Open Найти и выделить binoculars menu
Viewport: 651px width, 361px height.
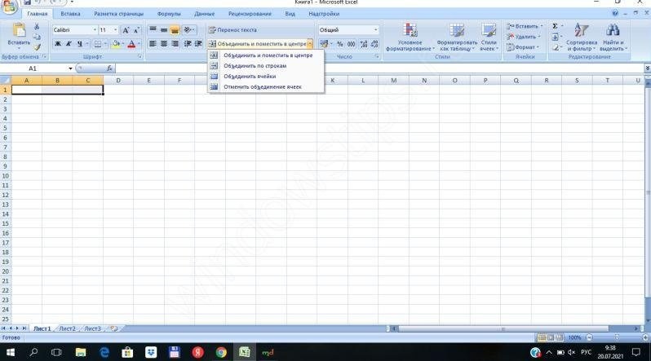(613, 37)
